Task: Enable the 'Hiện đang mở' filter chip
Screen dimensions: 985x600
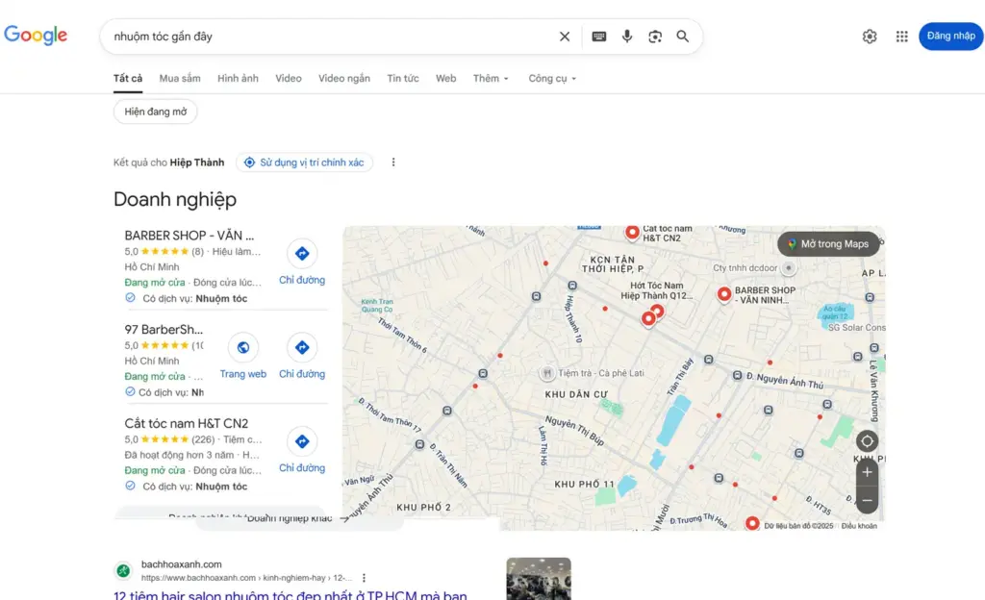Action: (155, 111)
